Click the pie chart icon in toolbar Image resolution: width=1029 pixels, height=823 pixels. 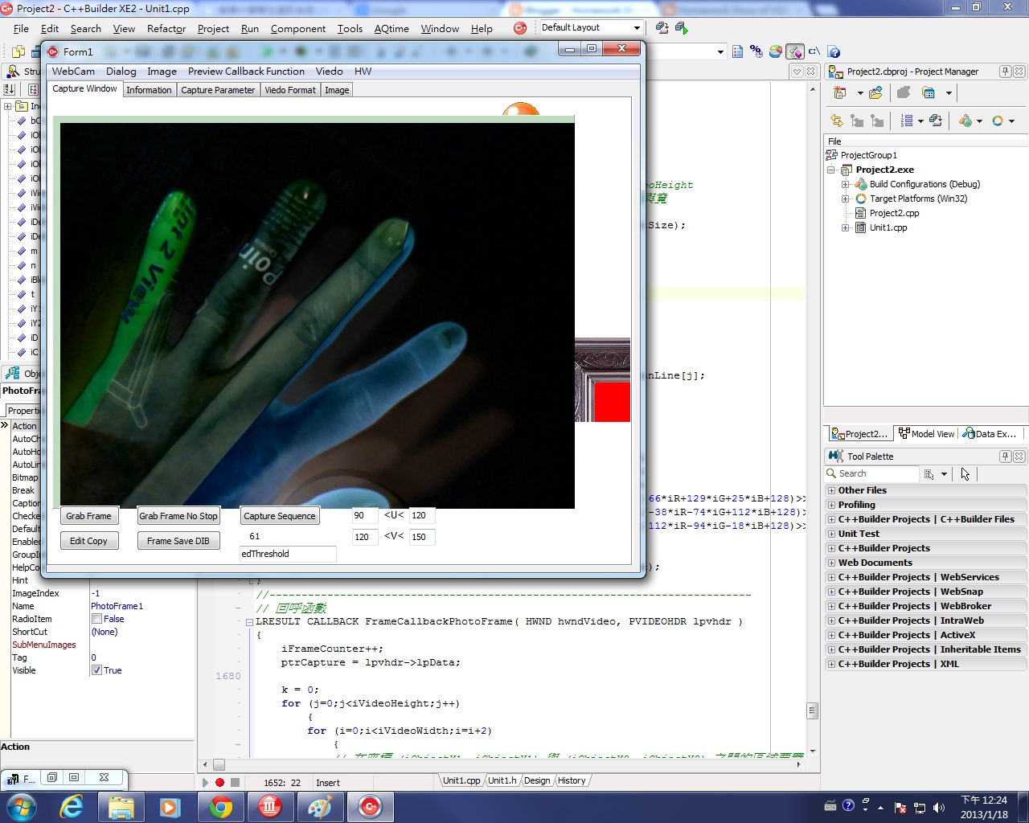[776, 51]
